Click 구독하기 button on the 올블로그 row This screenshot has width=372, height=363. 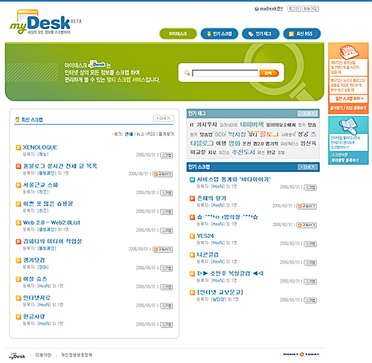coord(163,174)
